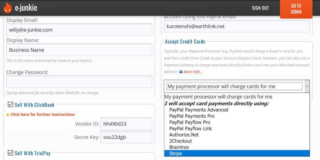Select Authorize.Net as the gateway

[184, 135]
